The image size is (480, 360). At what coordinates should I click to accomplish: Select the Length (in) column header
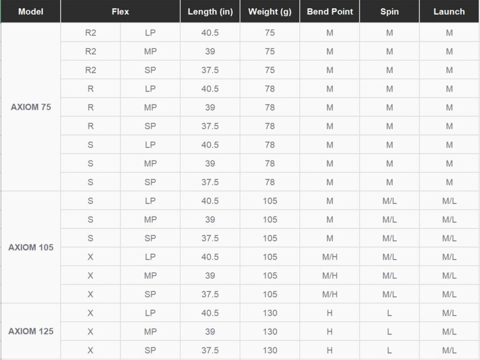point(210,12)
